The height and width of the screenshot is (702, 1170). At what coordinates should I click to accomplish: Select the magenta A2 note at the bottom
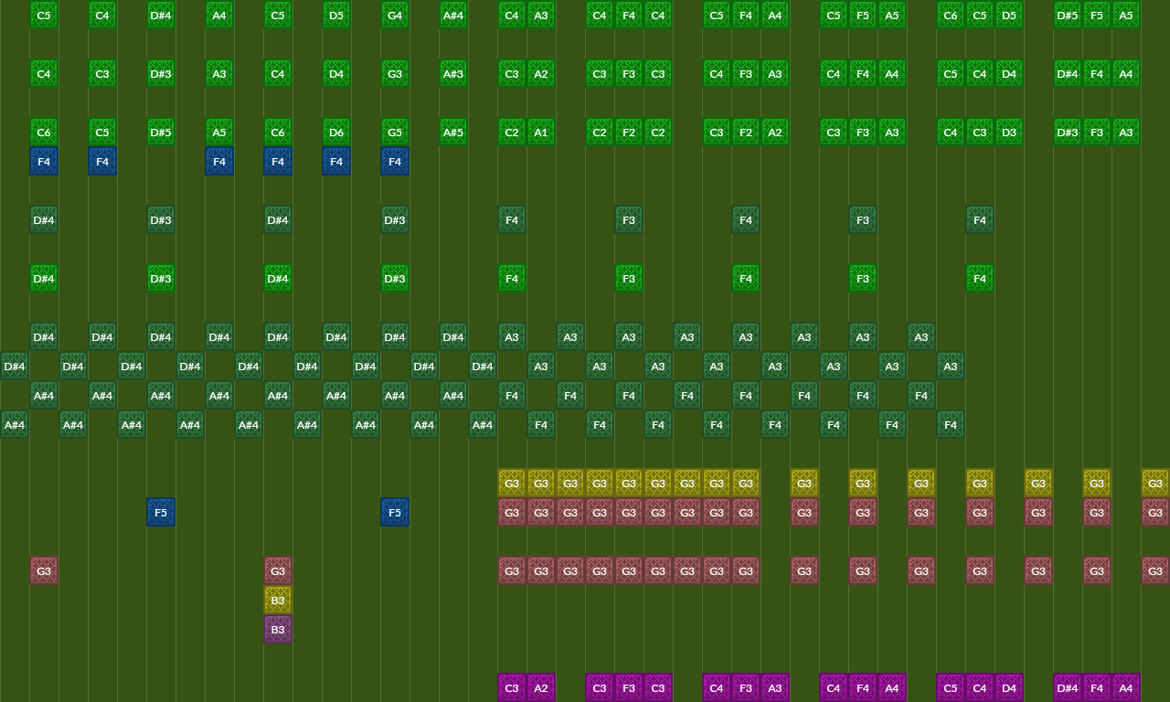point(540,688)
